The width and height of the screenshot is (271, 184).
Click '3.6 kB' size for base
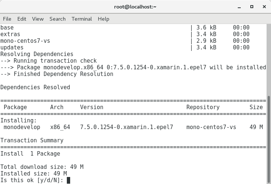pos(206,27)
